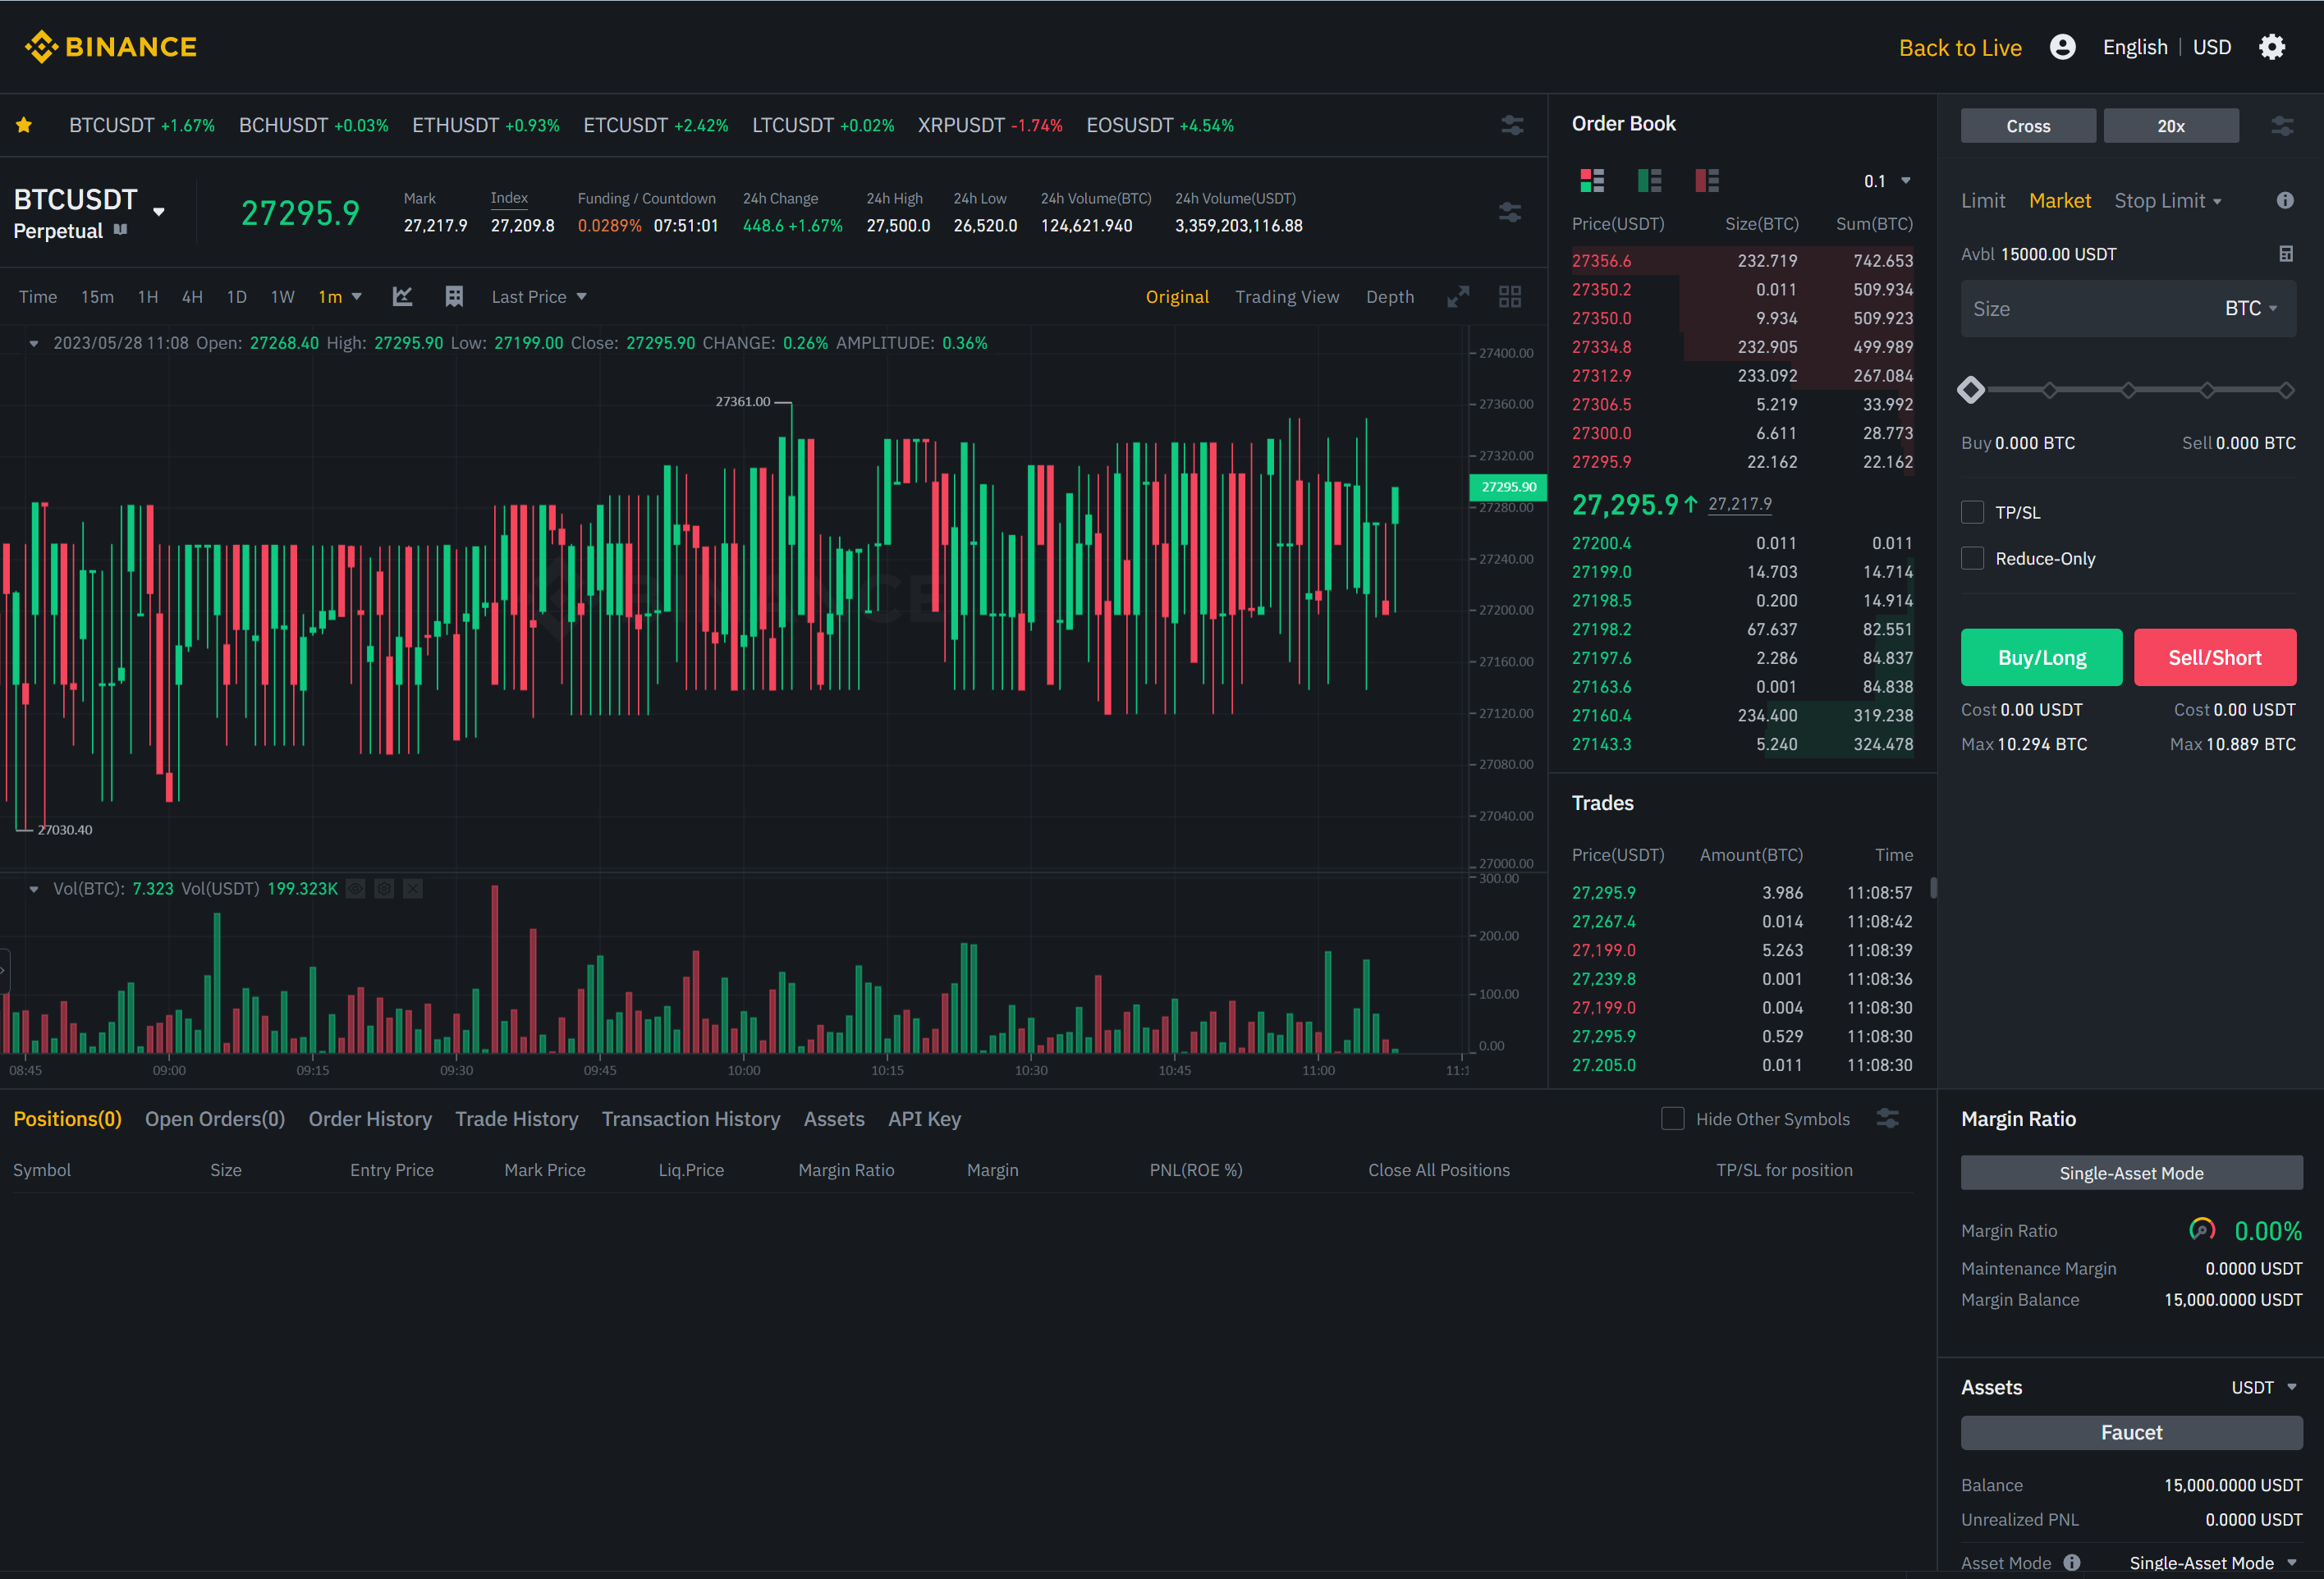This screenshot has width=2324, height=1579.
Task: Switch to Trading View chart
Action: (x=1287, y=296)
